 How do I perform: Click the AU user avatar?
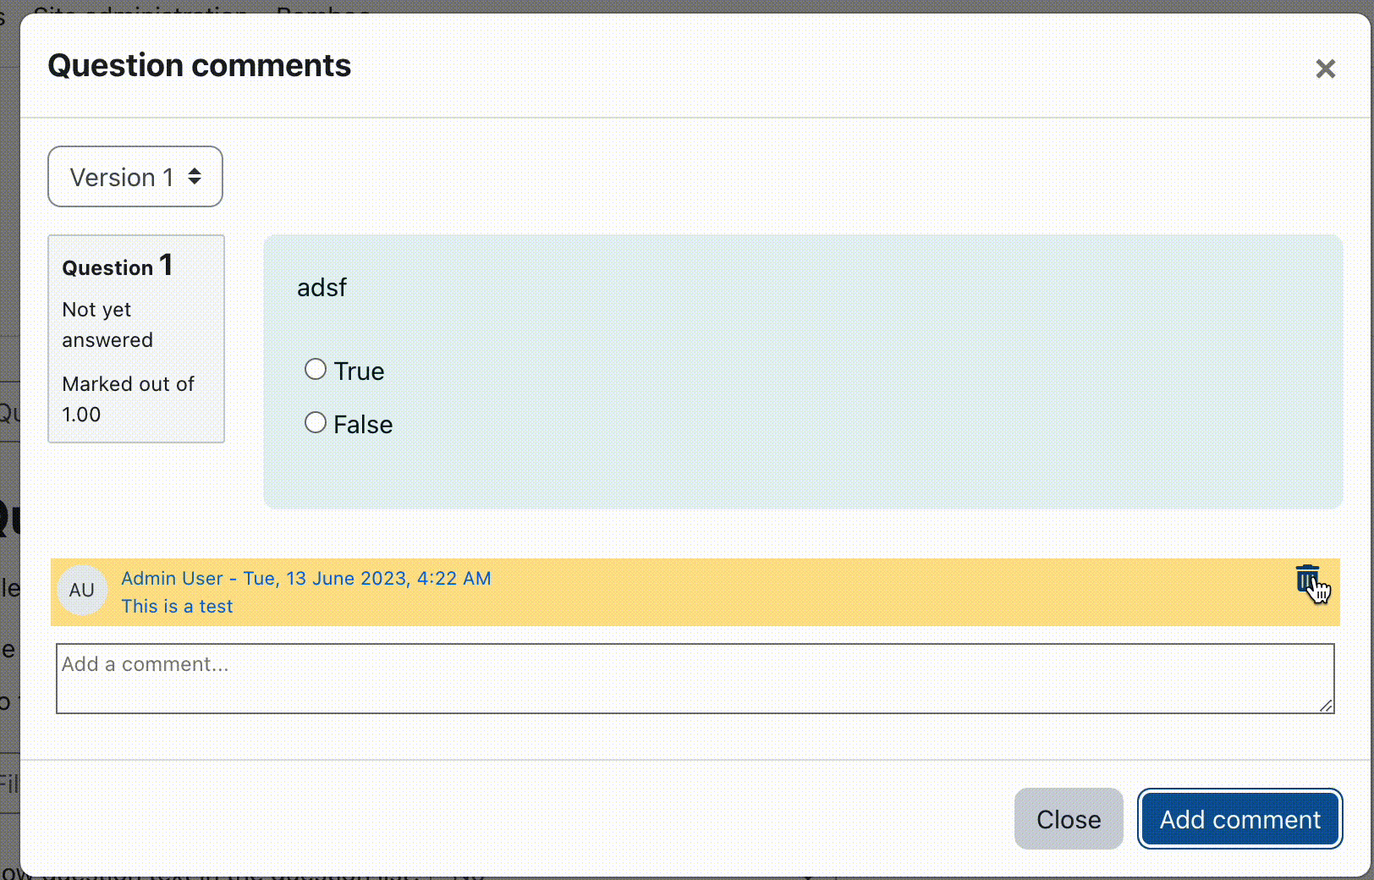click(x=82, y=590)
